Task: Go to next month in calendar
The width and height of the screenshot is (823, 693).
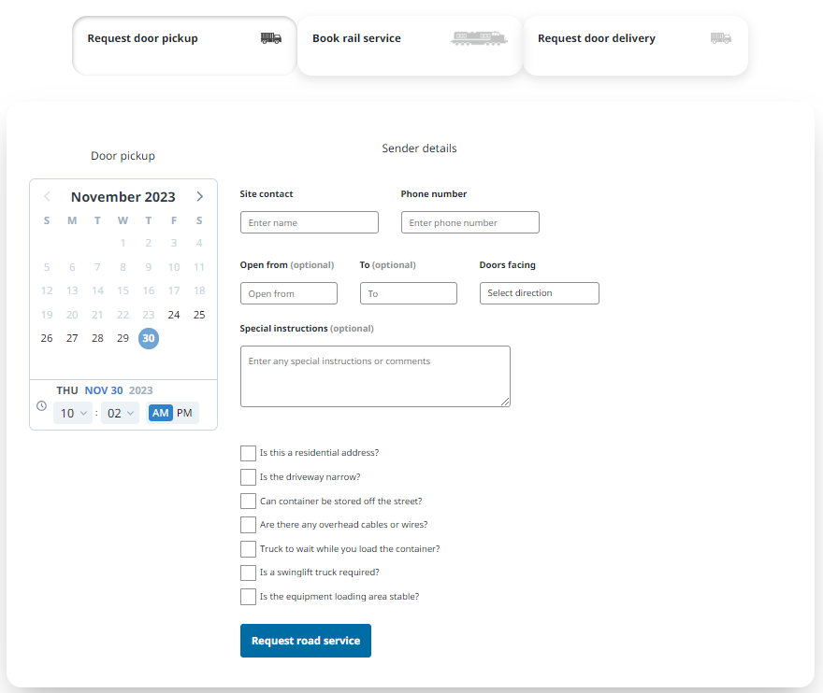Action: [x=199, y=197]
